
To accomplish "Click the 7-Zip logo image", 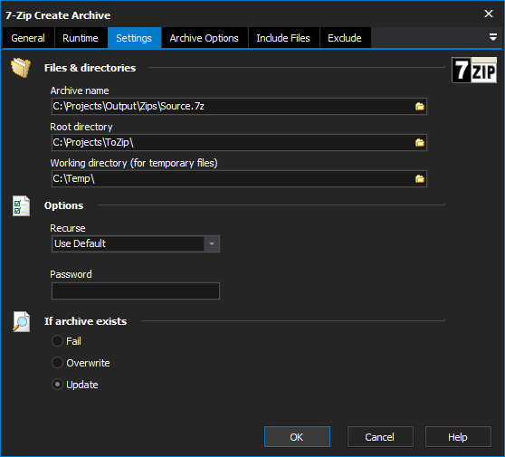I will tap(474, 70).
